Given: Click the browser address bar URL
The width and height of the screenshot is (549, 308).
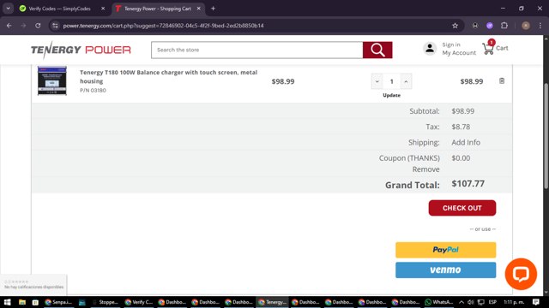Looking at the screenshot, I should point(164,26).
